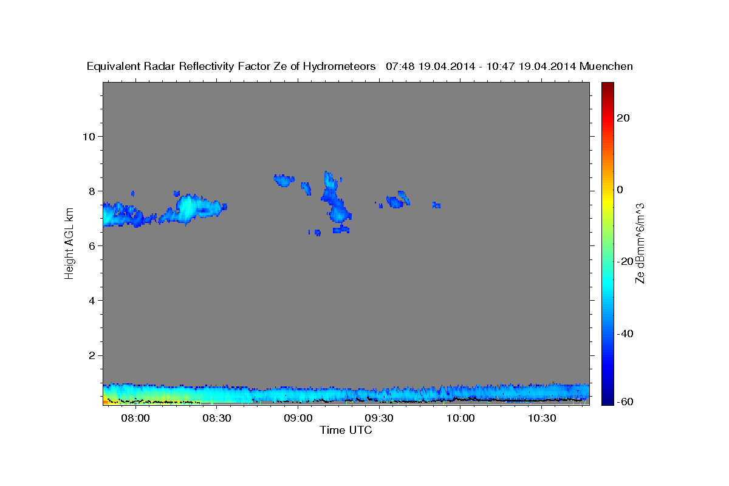Click the 08:00 time tick label

pyautogui.click(x=135, y=419)
